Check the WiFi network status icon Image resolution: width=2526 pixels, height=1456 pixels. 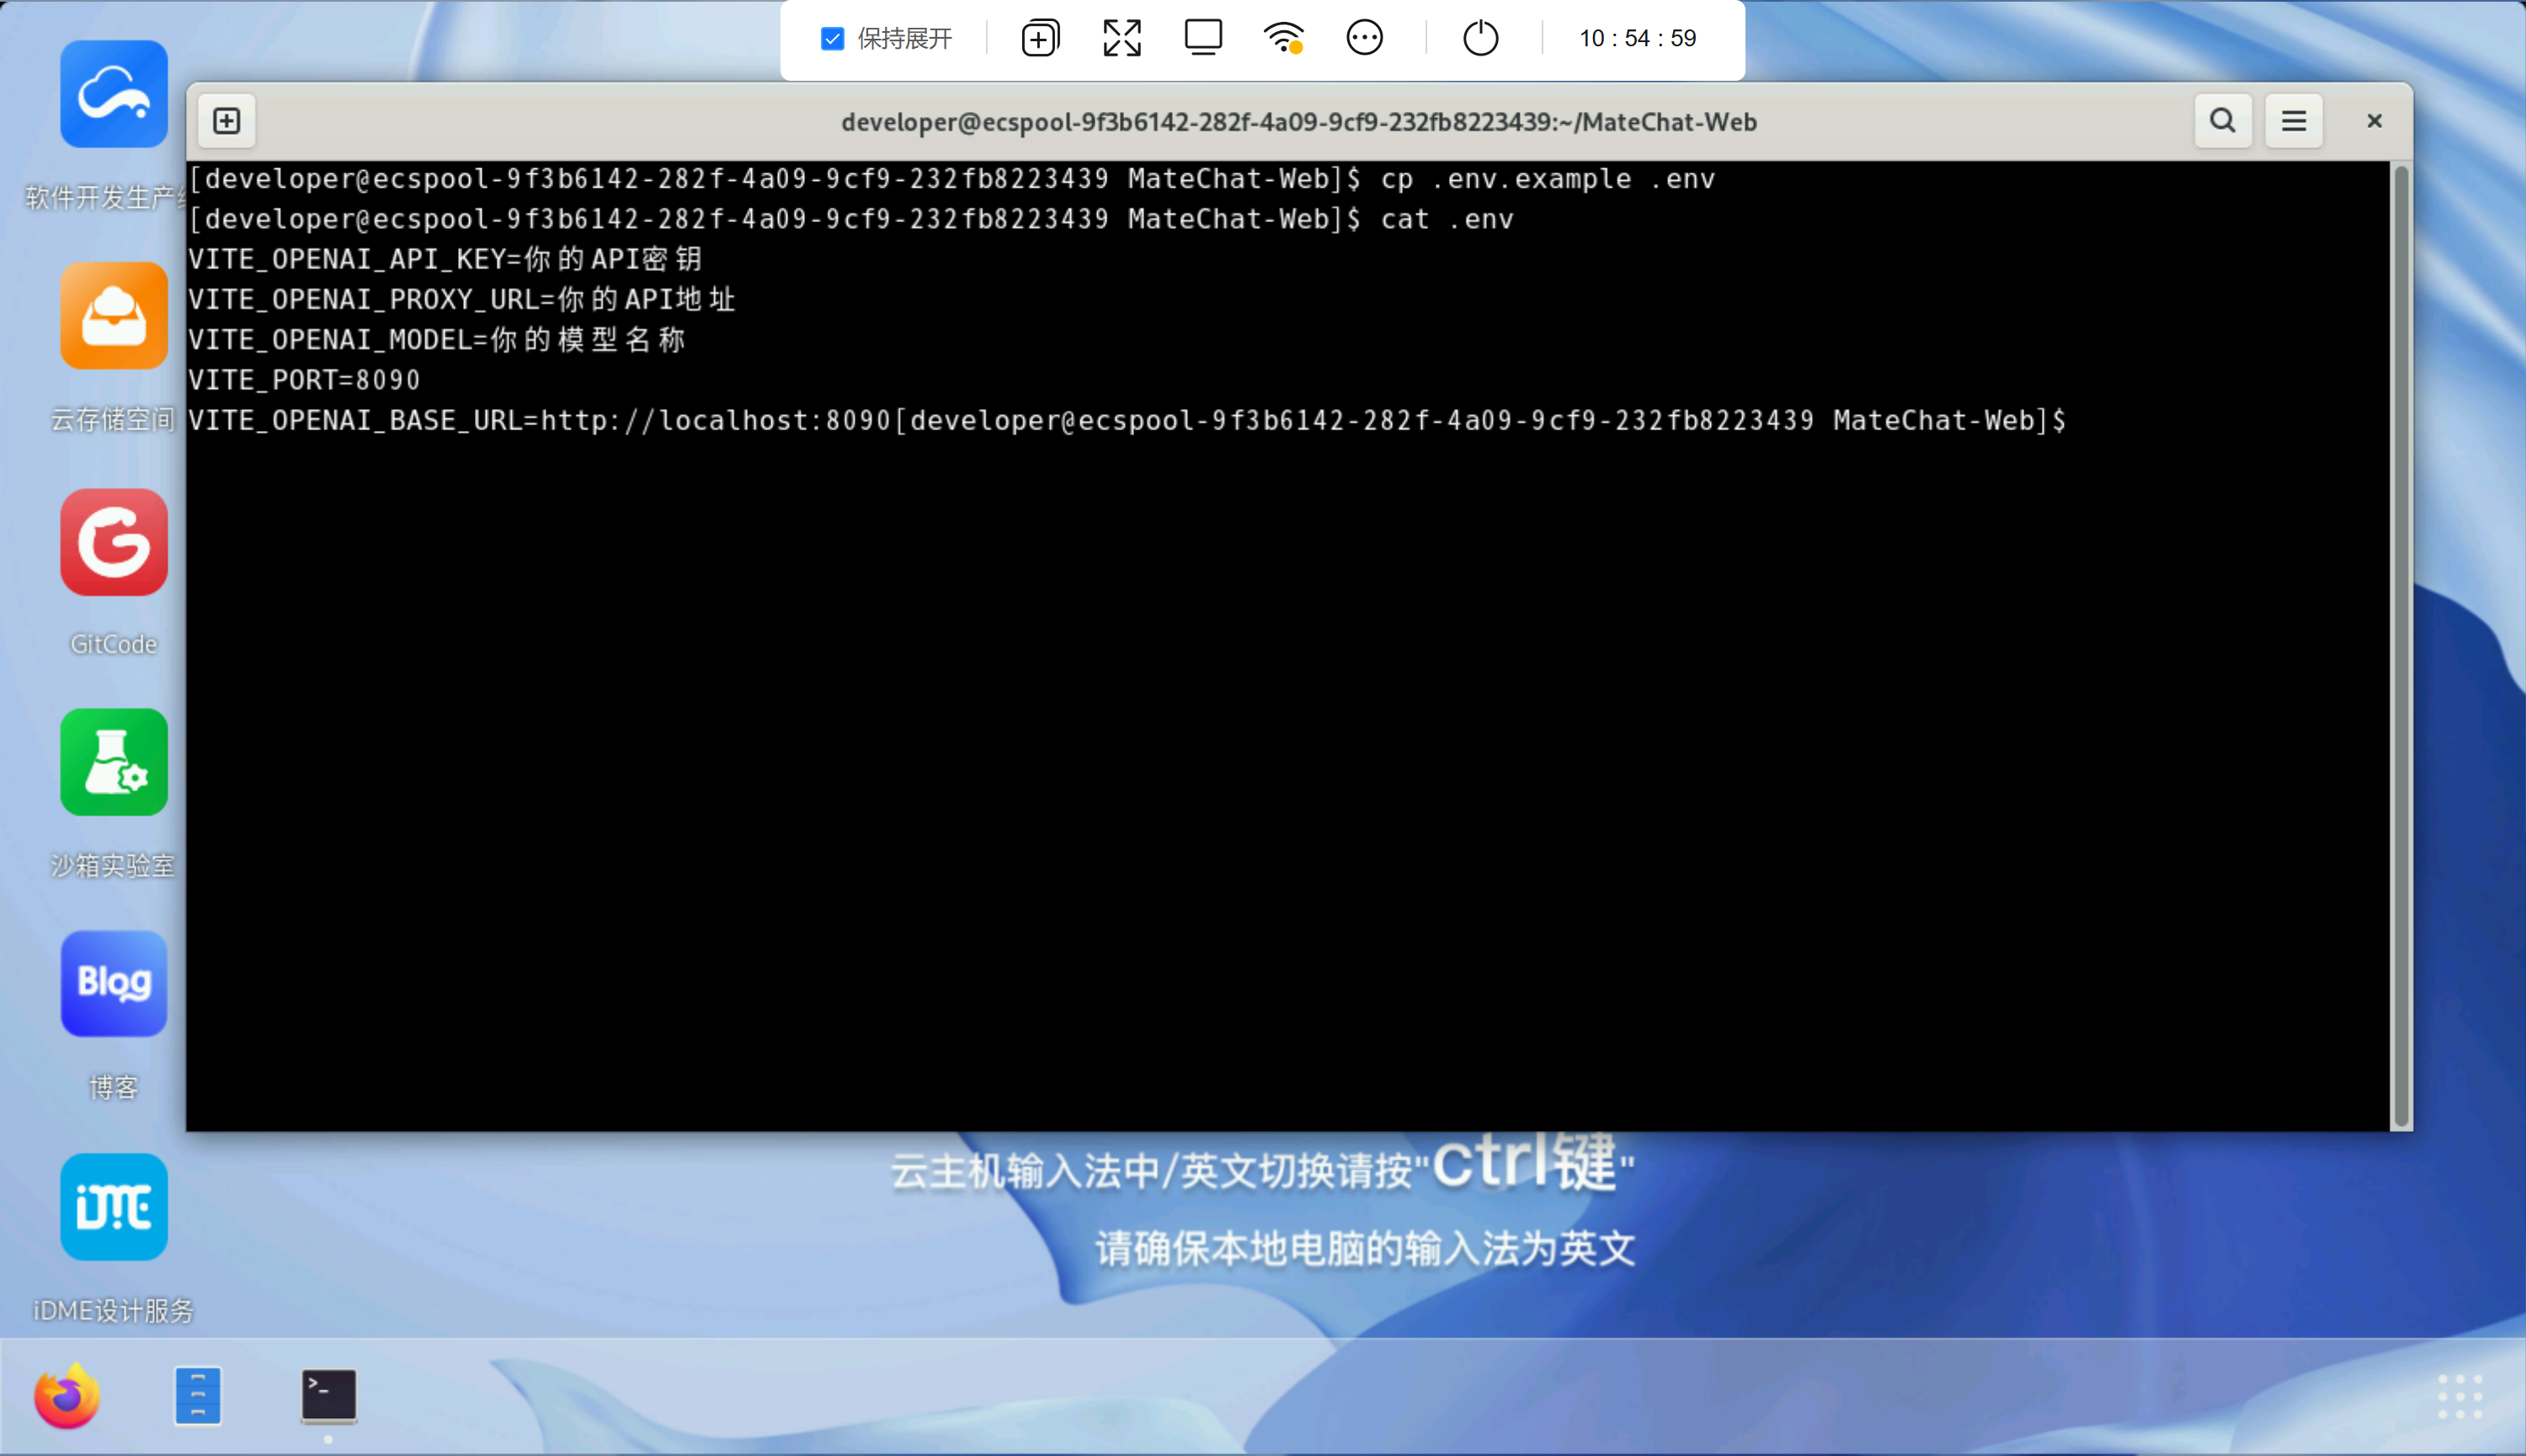(1283, 39)
